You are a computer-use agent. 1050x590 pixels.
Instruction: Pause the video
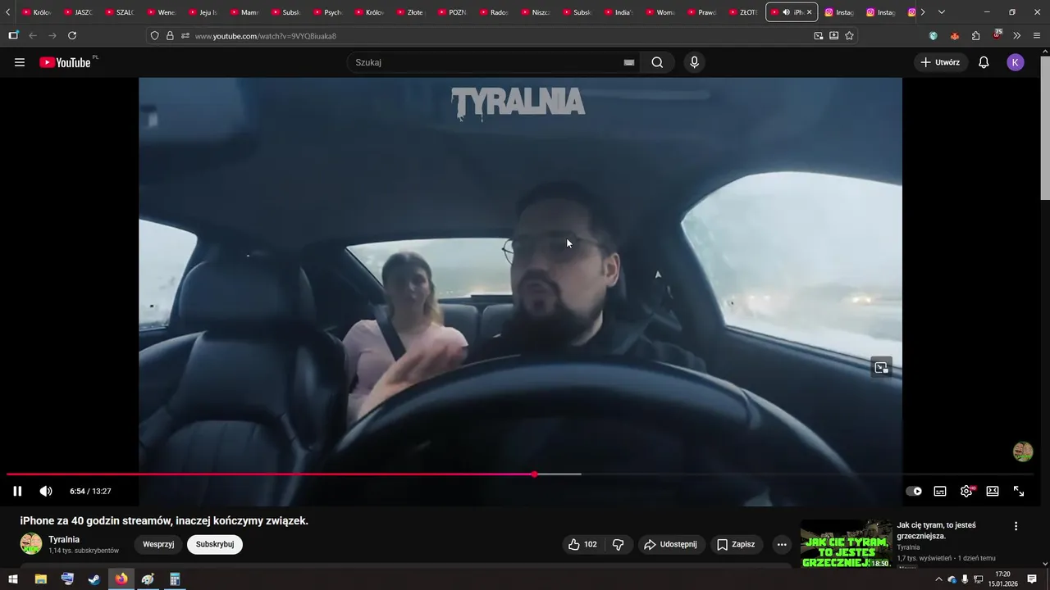coord(17,491)
